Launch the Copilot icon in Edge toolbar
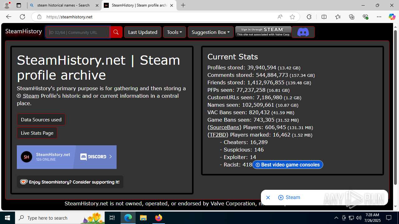 pyautogui.click(x=392, y=17)
